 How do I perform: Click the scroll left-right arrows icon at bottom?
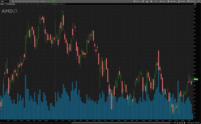pyautogui.click(x=175, y=123)
